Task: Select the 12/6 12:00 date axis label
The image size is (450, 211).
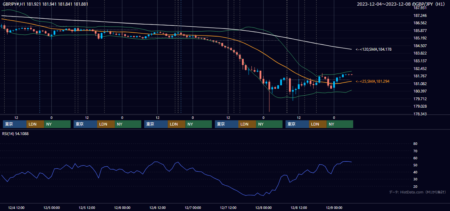Action: [157, 208]
